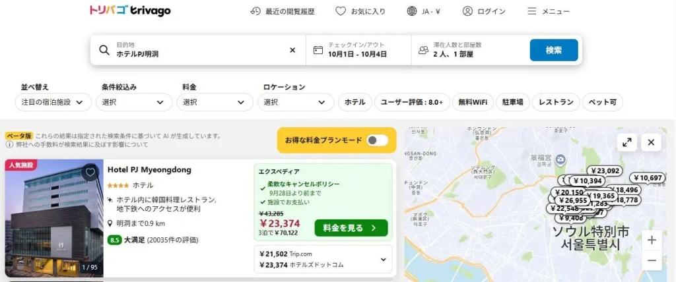Zoom out on the map

652,260
